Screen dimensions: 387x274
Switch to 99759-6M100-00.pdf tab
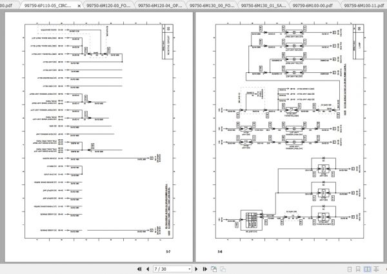(312, 5)
